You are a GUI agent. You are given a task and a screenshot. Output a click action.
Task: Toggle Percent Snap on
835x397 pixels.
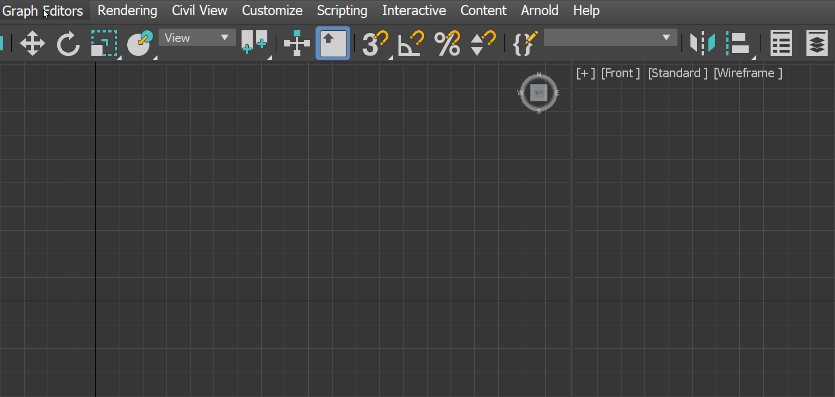tap(447, 43)
